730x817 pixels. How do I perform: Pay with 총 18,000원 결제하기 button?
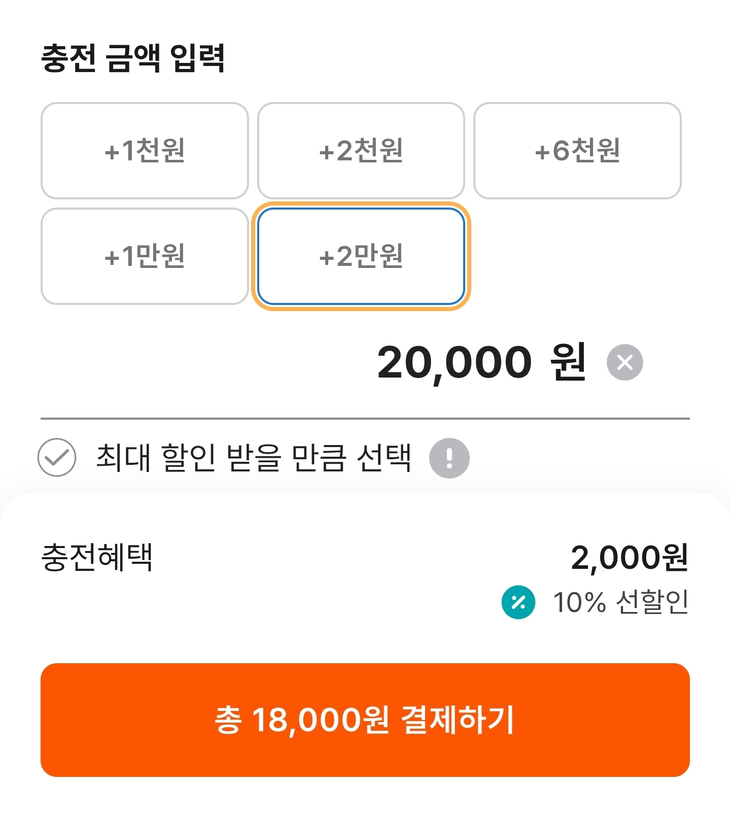365,720
